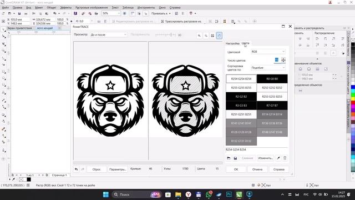
Task: Toggle the lock ratio padlock
Action: (72, 21)
